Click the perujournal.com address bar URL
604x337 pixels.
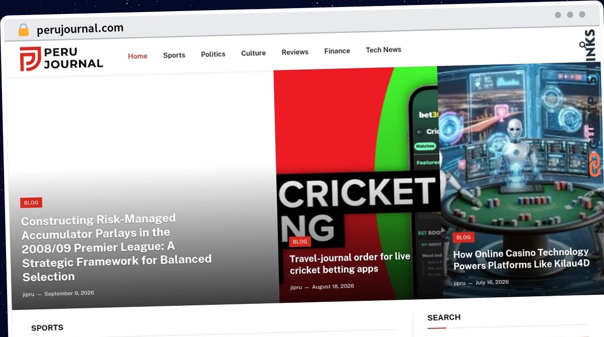(80, 29)
